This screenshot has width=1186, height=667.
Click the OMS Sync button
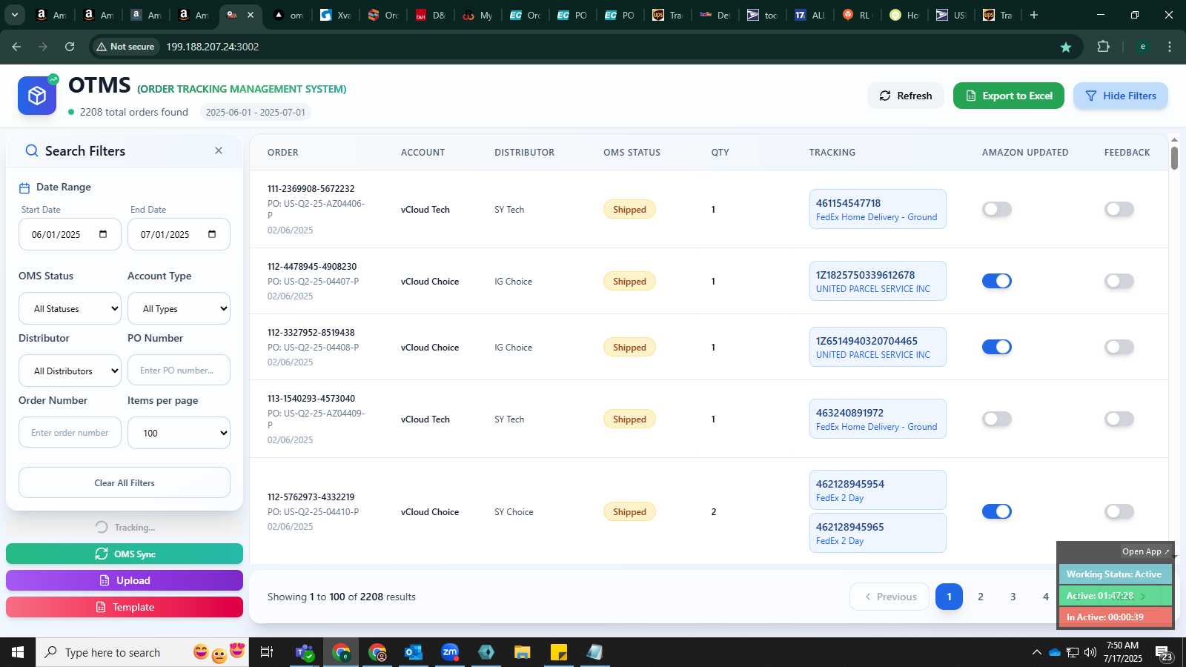coord(125,554)
